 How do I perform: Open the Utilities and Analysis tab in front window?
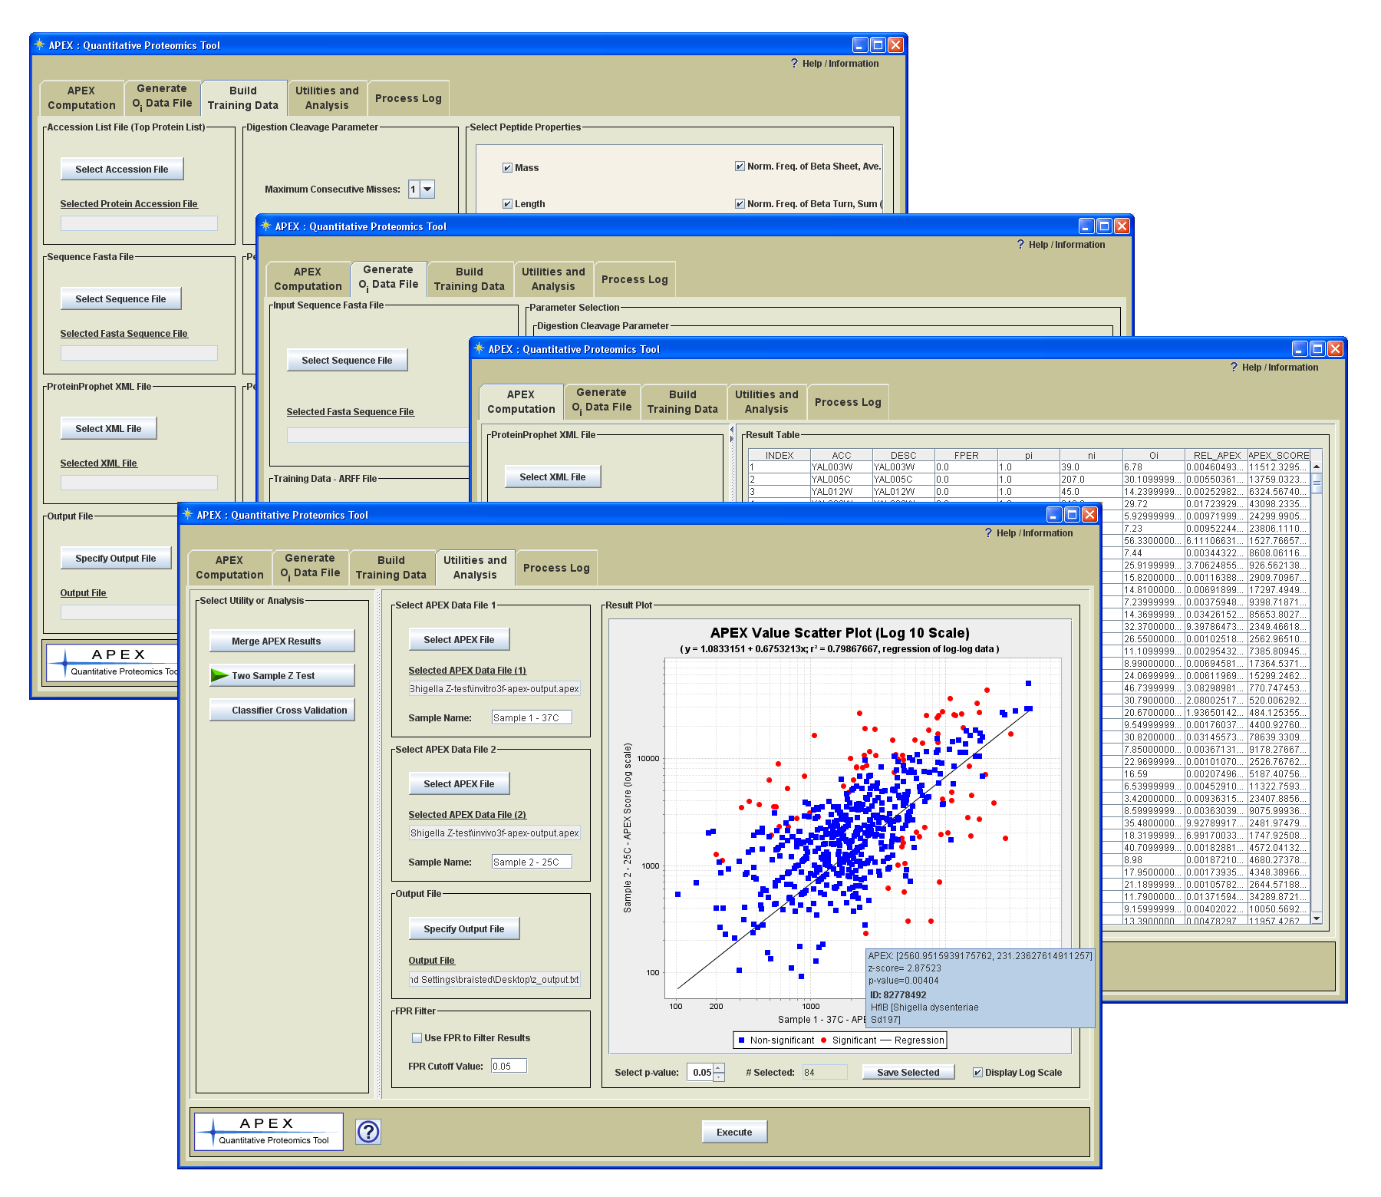475,568
